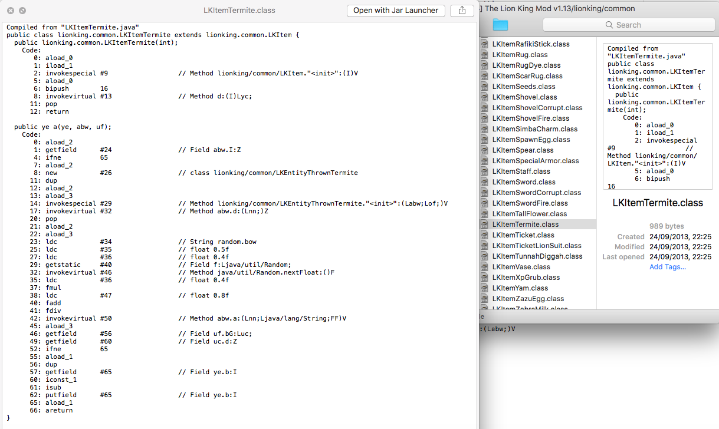Click file icon beside LKItemSimbaCharm.class
This screenshot has width=719, height=429.
click(x=484, y=129)
